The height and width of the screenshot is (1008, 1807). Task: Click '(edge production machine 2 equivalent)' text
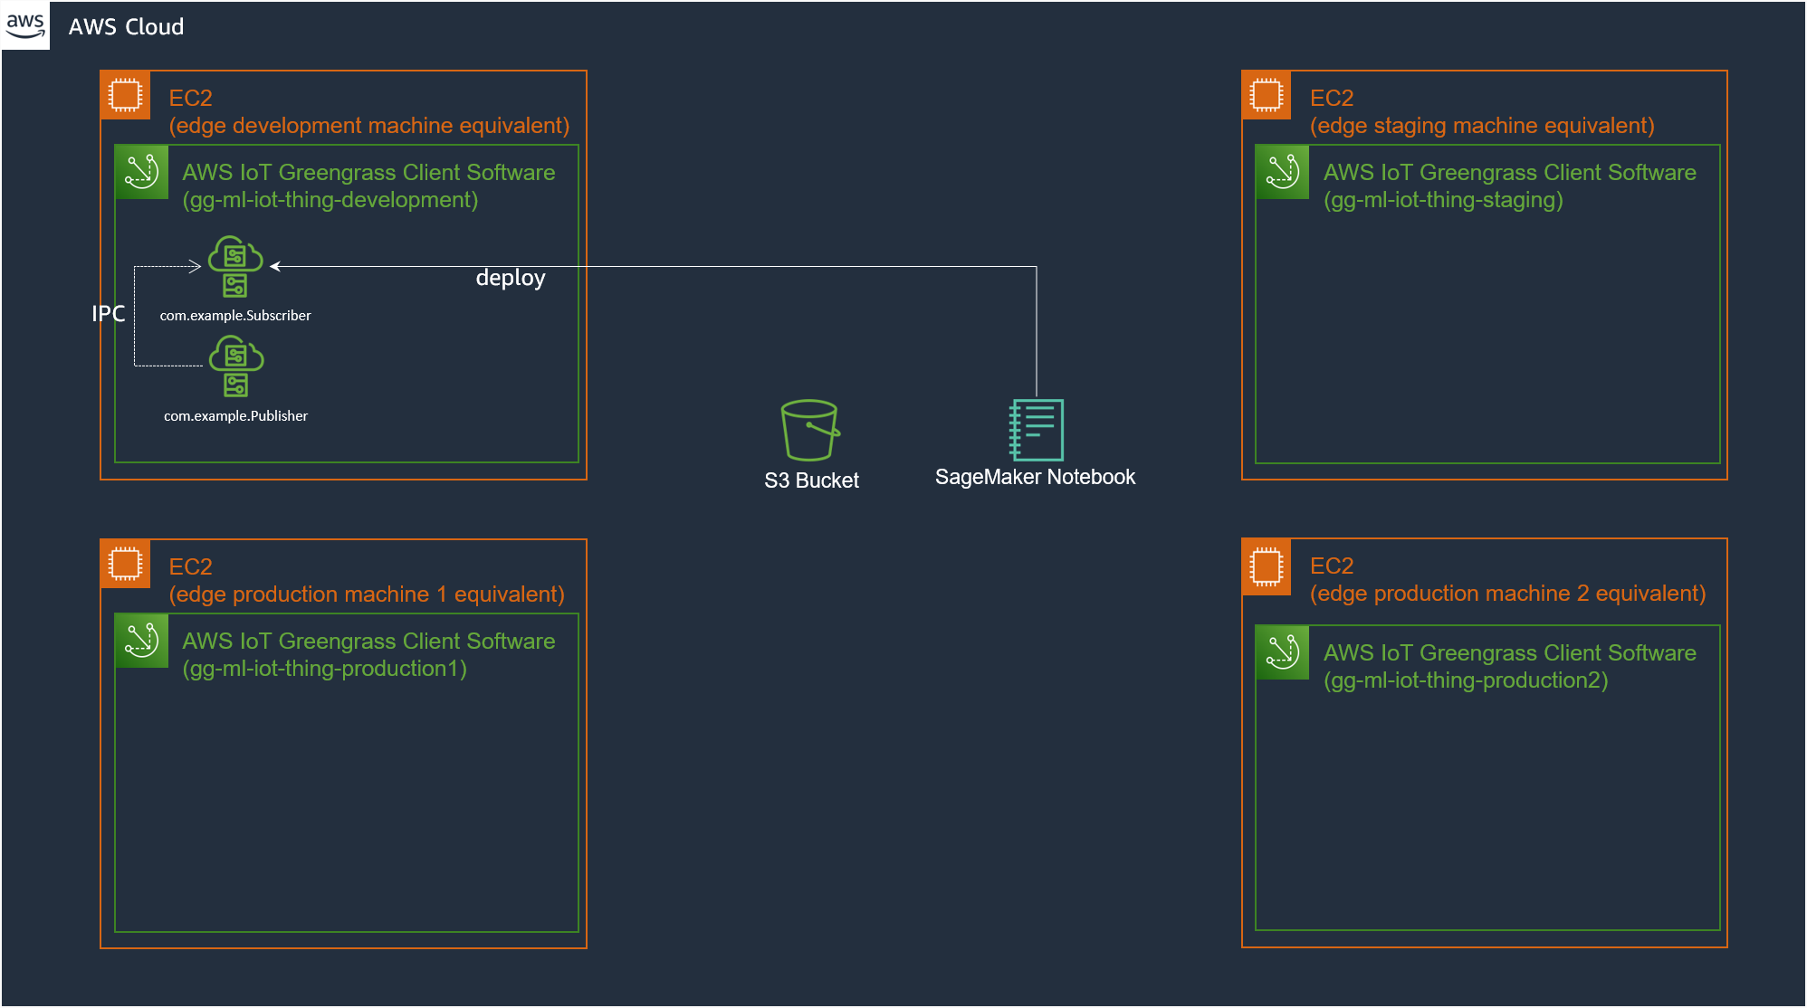pyautogui.click(x=1507, y=594)
